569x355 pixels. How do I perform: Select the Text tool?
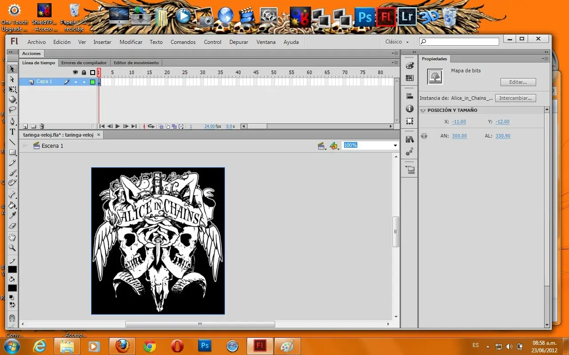[12, 132]
